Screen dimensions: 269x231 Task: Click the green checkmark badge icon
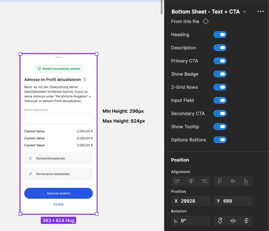39,69
